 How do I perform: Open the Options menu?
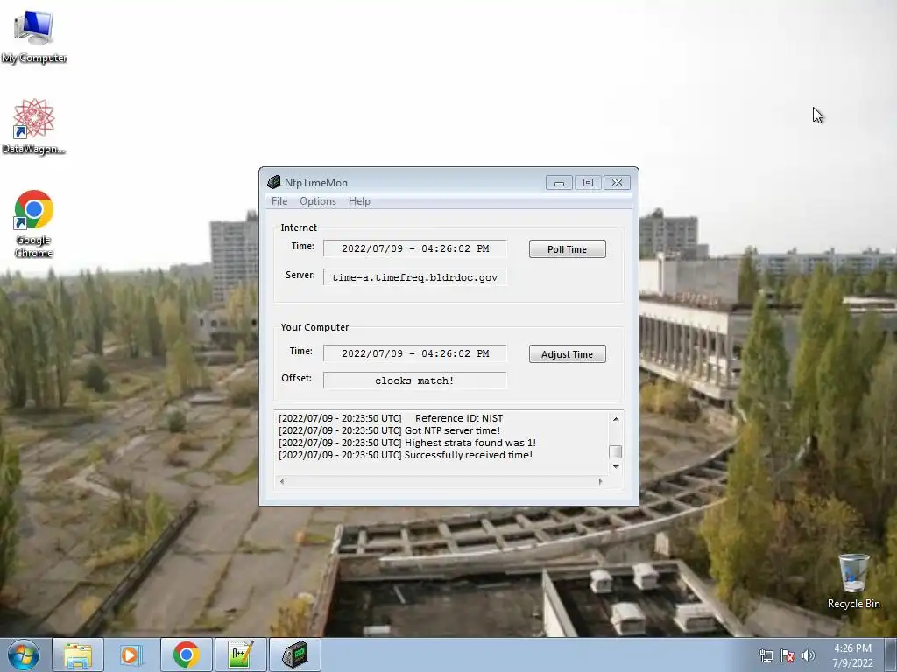(318, 201)
